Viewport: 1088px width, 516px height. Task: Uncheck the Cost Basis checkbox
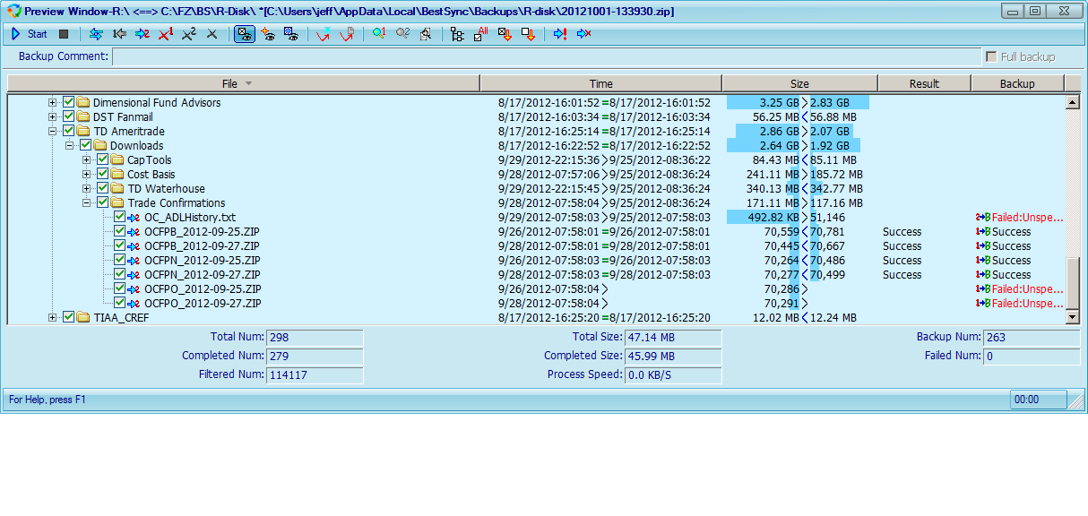click(x=103, y=175)
